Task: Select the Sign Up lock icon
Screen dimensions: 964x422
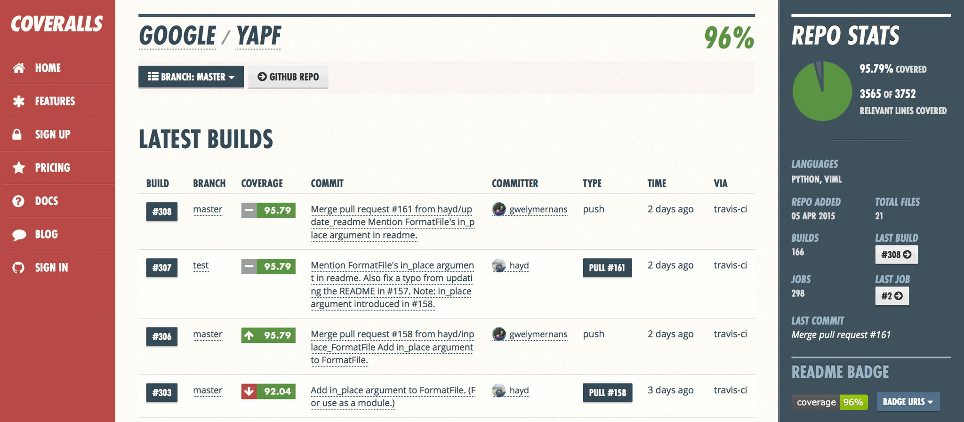Action: tap(17, 134)
